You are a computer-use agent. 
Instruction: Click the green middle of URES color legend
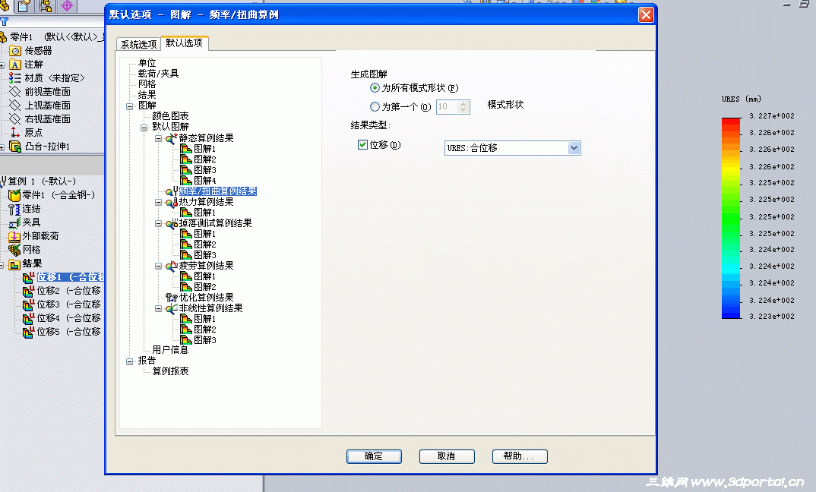tap(731, 219)
